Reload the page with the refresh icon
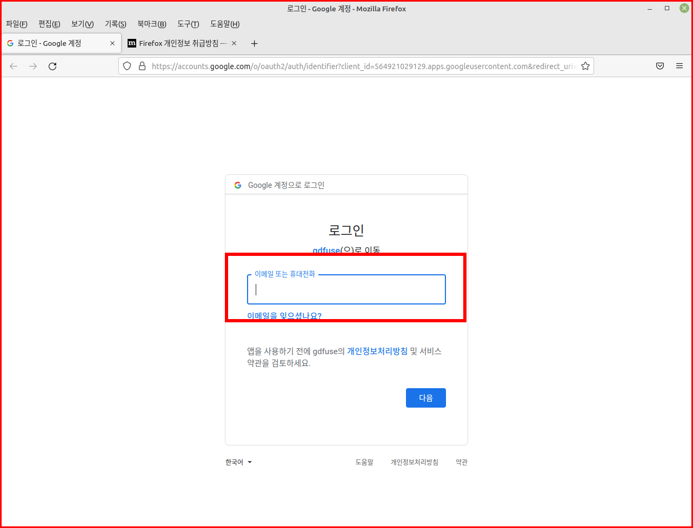 [52, 66]
